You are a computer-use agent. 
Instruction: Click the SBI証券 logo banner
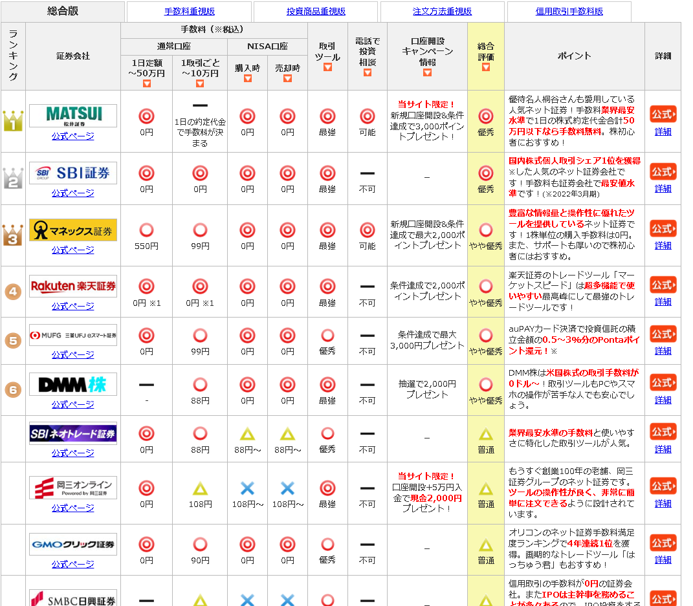point(73,173)
